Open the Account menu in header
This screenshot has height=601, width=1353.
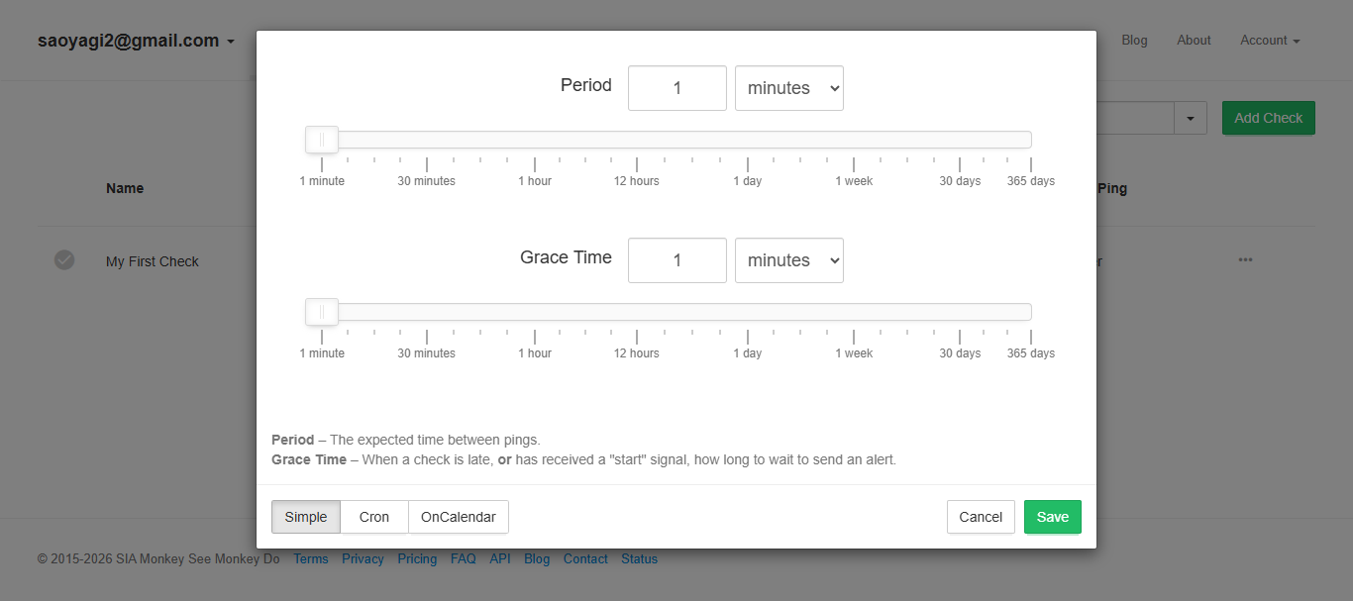(x=1269, y=41)
